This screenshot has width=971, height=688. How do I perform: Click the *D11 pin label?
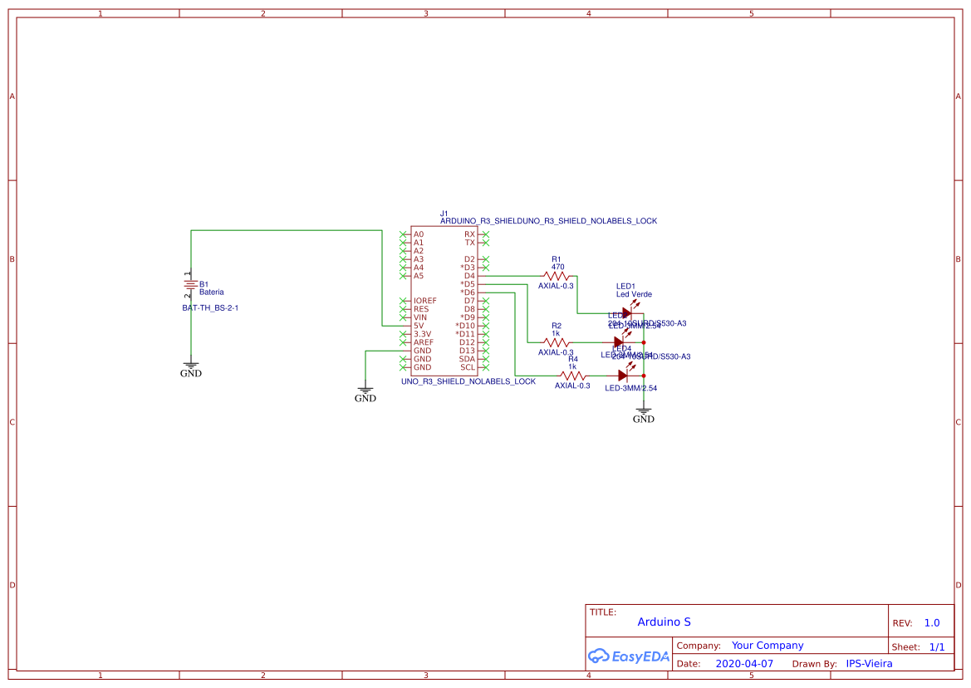click(465, 334)
